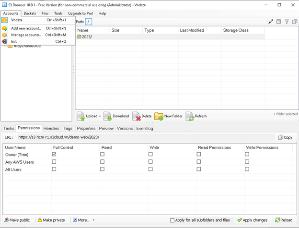Open the Buckets menu

30,13
